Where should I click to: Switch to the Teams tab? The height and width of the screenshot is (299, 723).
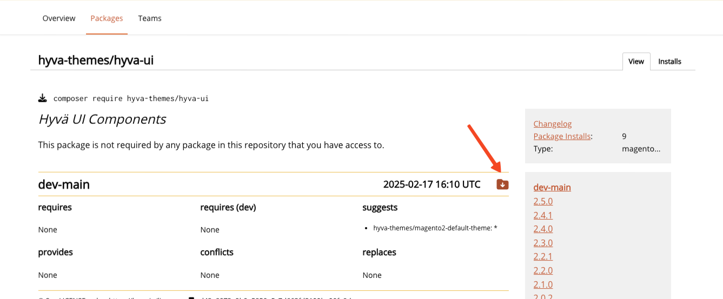pyautogui.click(x=150, y=18)
